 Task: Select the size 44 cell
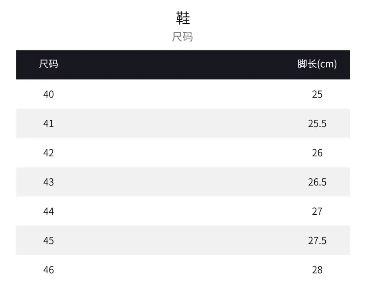coord(48,211)
